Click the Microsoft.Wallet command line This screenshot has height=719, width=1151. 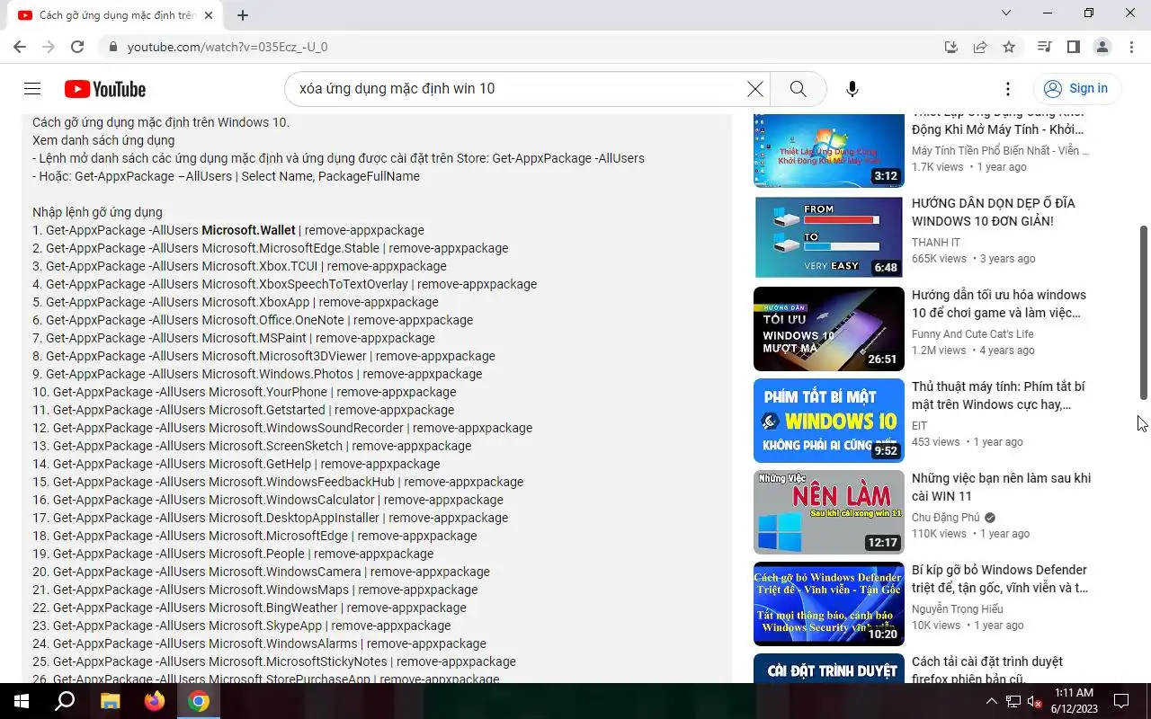pos(228,230)
